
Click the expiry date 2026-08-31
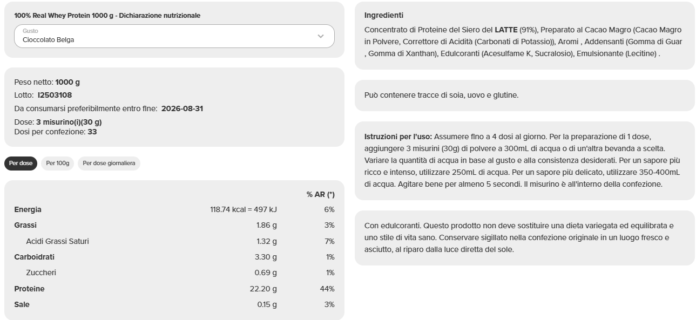click(181, 108)
